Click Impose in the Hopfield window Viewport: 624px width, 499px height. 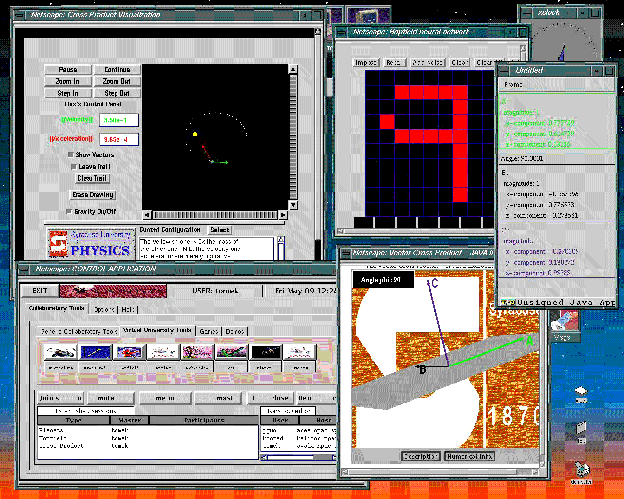coord(366,63)
